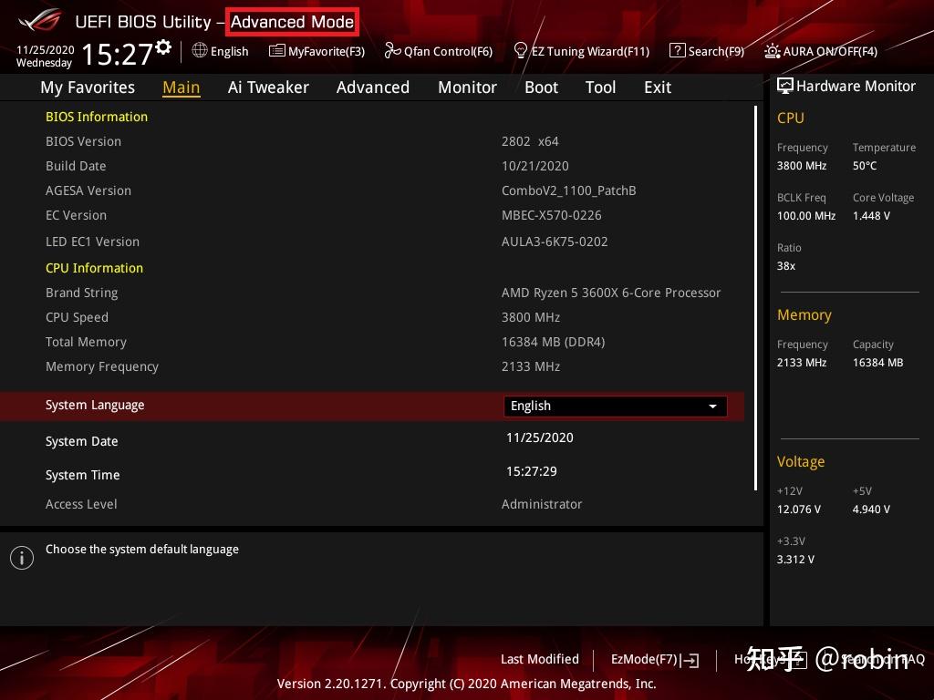Open My Favorites tab
934x700 pixels.
click(88, 87)
